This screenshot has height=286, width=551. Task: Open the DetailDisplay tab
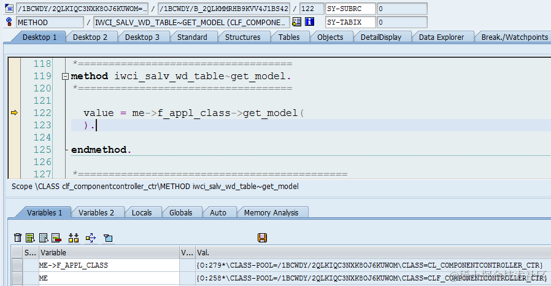(x=381, y=37)
